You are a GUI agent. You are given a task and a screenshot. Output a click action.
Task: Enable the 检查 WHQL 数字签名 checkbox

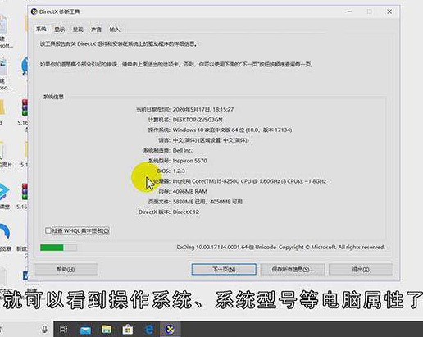coord(48,230)
